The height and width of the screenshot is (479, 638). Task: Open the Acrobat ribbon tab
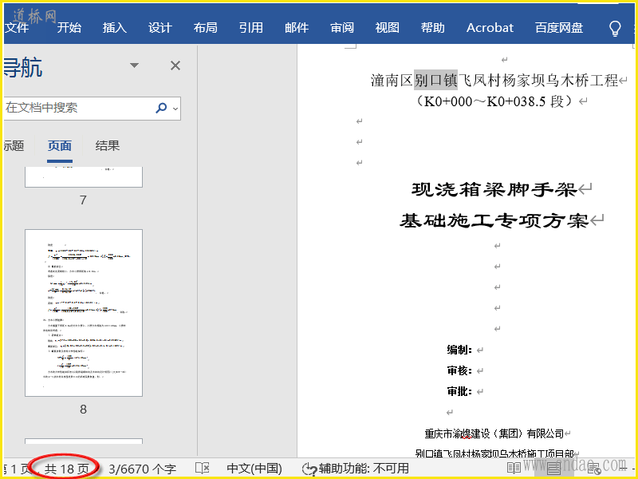490,28
